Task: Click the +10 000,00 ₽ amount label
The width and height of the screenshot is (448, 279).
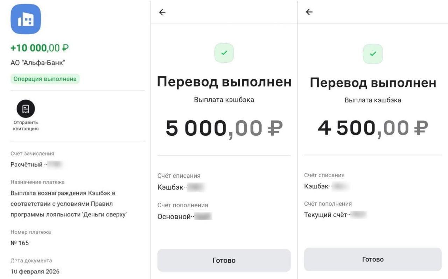Action: coord(40,48)
